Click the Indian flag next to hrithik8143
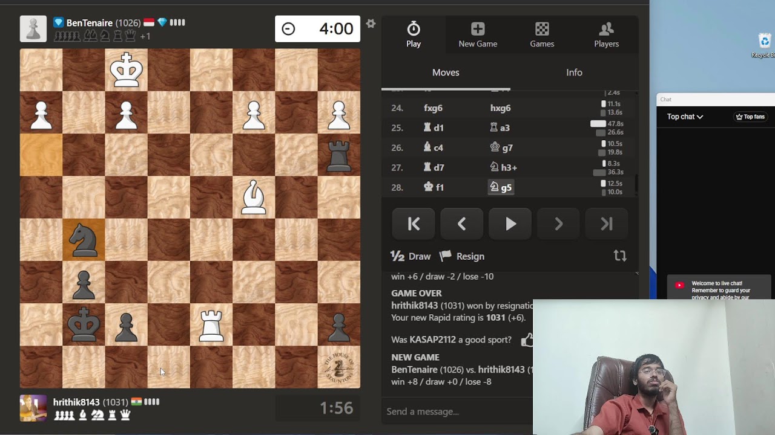 (136, 402)
